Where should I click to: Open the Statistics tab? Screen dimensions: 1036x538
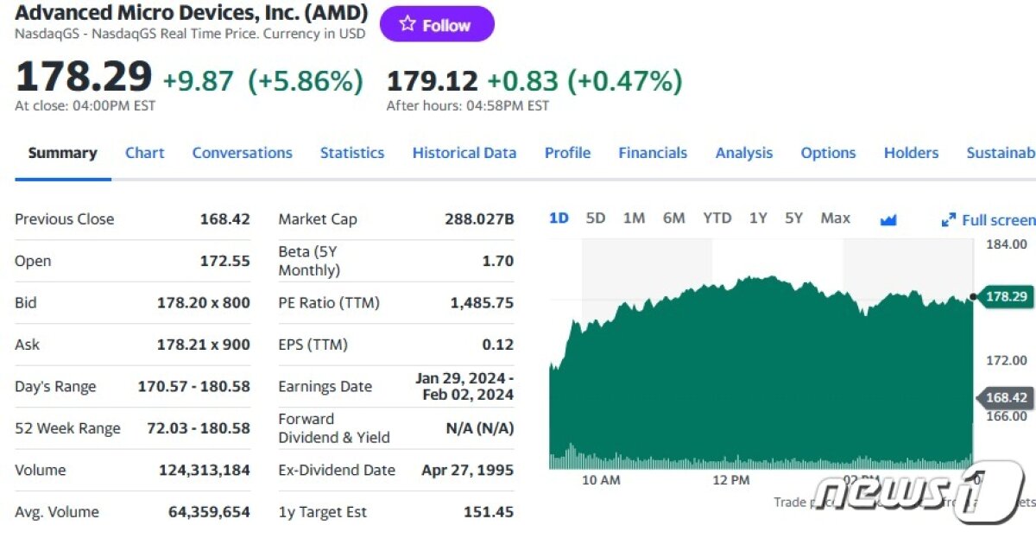pyautogui.click(x=351, y=153)
